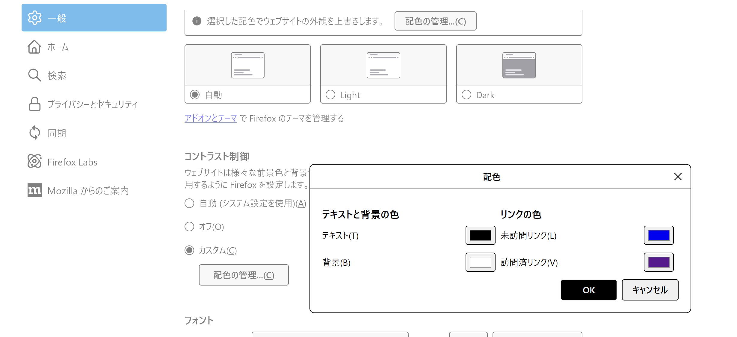Image resolution: width=737 pixels, height=337 pixels.
Task: Open the Sync arrows icon in the sidebar
Action: pos(34,133)
